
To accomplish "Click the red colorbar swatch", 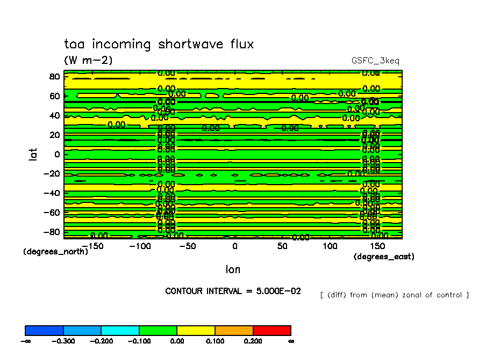I will coord(272,331).
